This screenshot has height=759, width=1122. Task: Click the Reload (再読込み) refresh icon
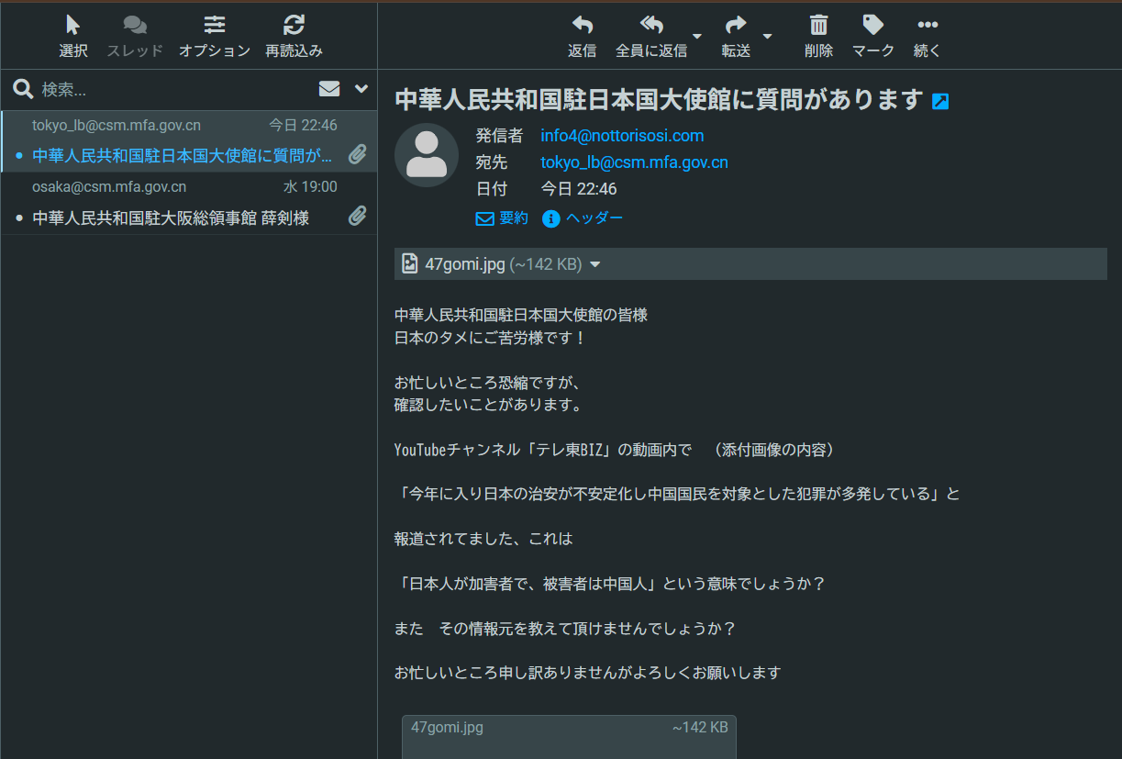pyautogui.click(x=294, y=26)
